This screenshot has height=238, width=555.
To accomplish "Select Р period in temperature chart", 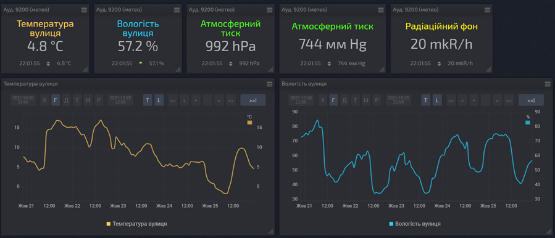I will tap(99, 100).
